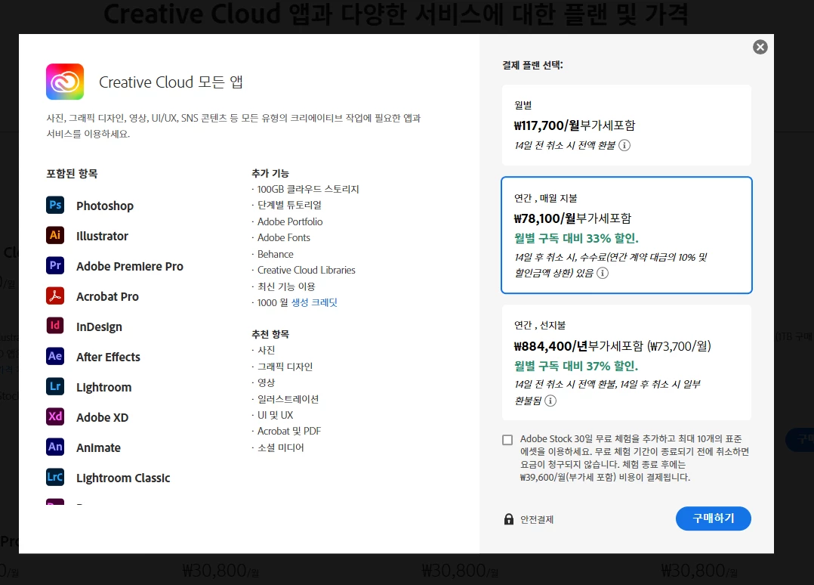
Task: Select the 월별 ₩117,700/월 plan
Action: 627,125
